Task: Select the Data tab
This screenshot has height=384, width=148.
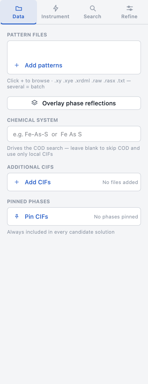Action: tap(18, 12)
